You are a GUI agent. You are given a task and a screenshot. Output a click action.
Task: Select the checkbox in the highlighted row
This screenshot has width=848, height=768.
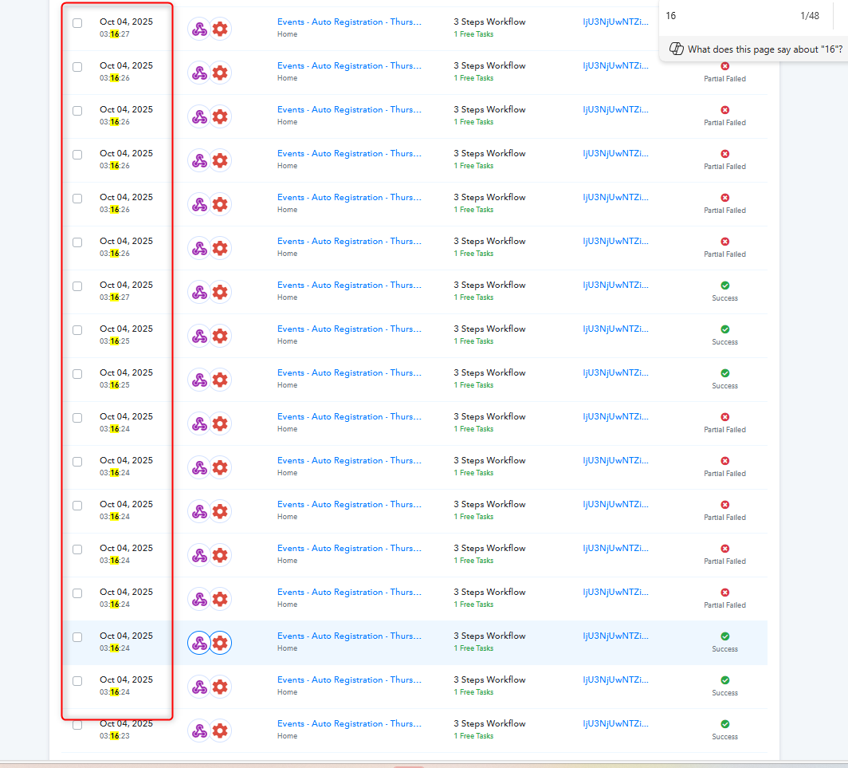pos(77,637)
